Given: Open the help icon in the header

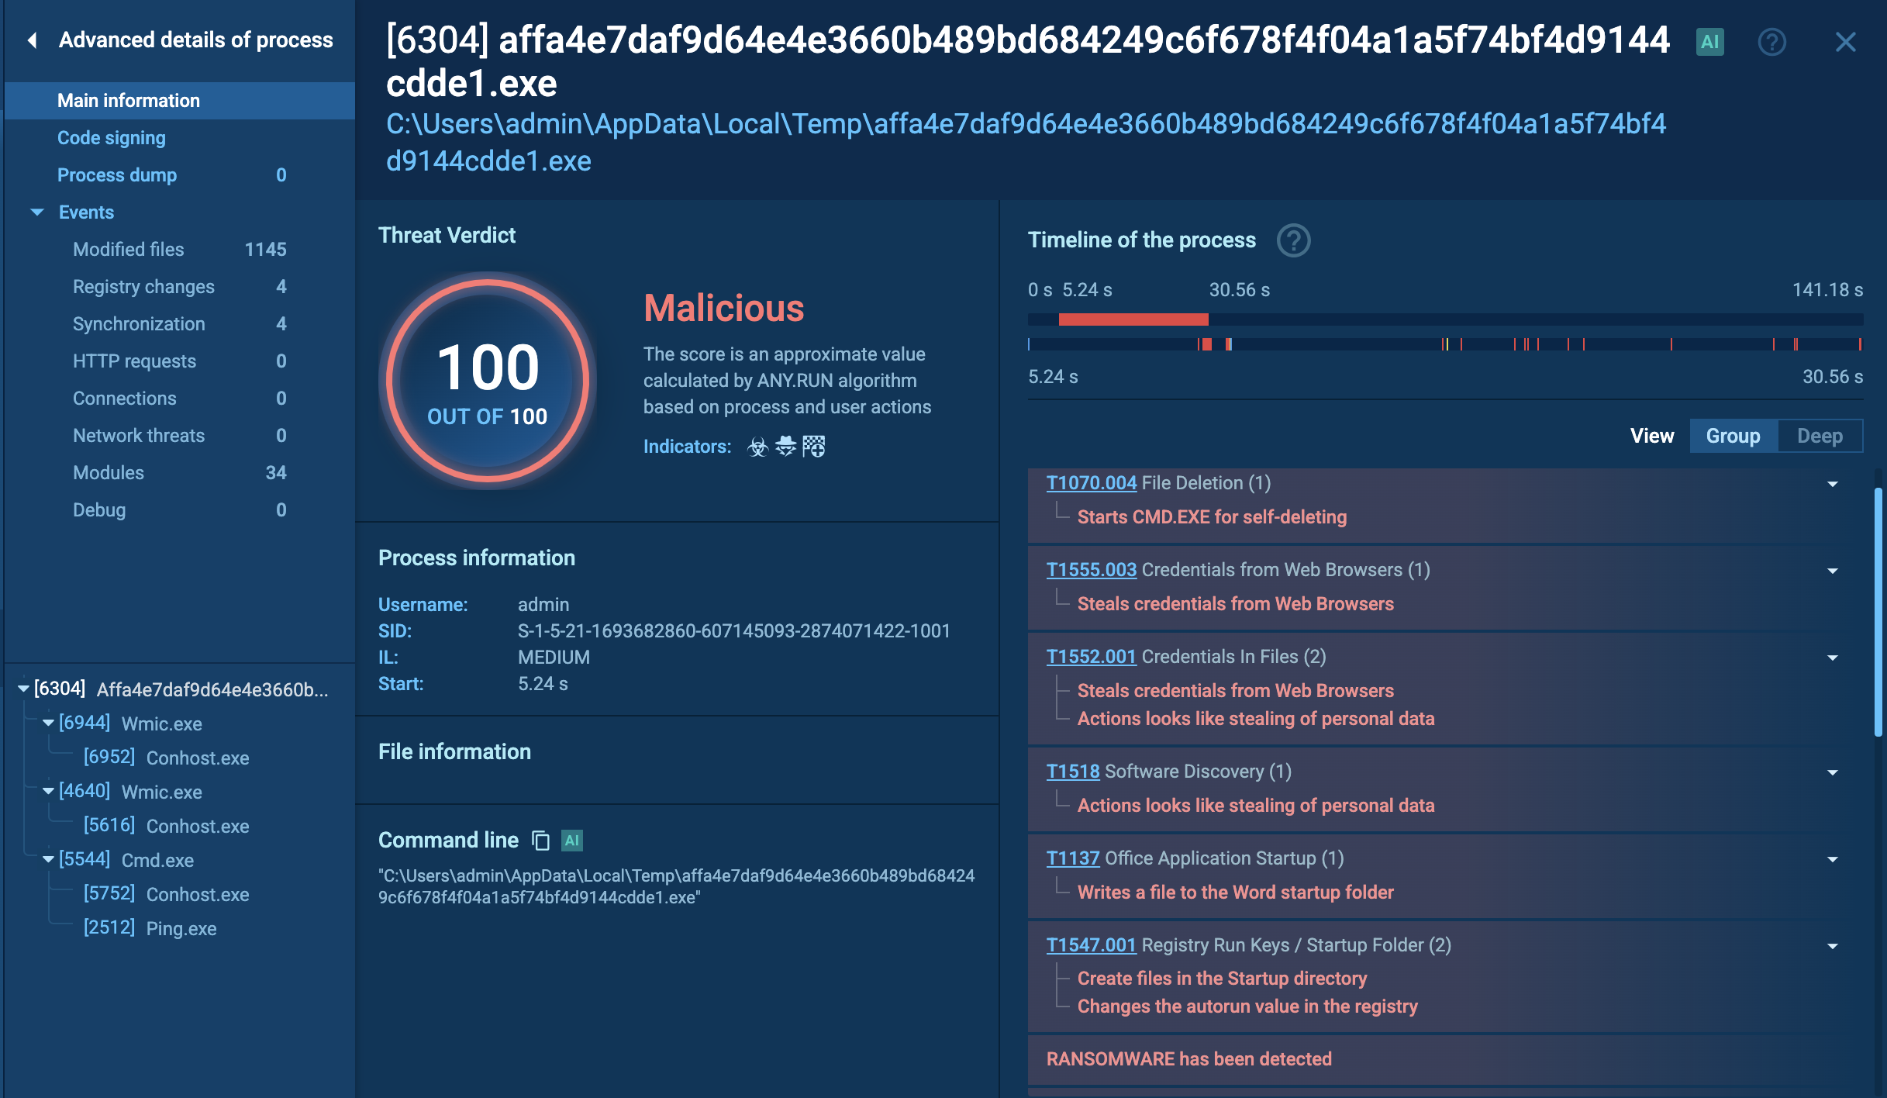Looking at the screenshot, I should [x=1771, y=42].
